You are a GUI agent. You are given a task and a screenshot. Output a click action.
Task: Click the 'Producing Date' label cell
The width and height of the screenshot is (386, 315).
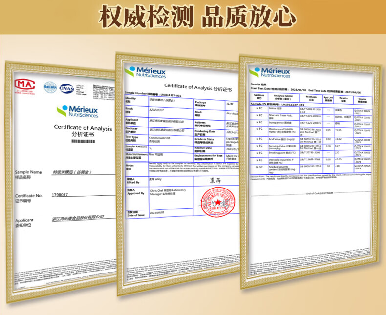209,133
